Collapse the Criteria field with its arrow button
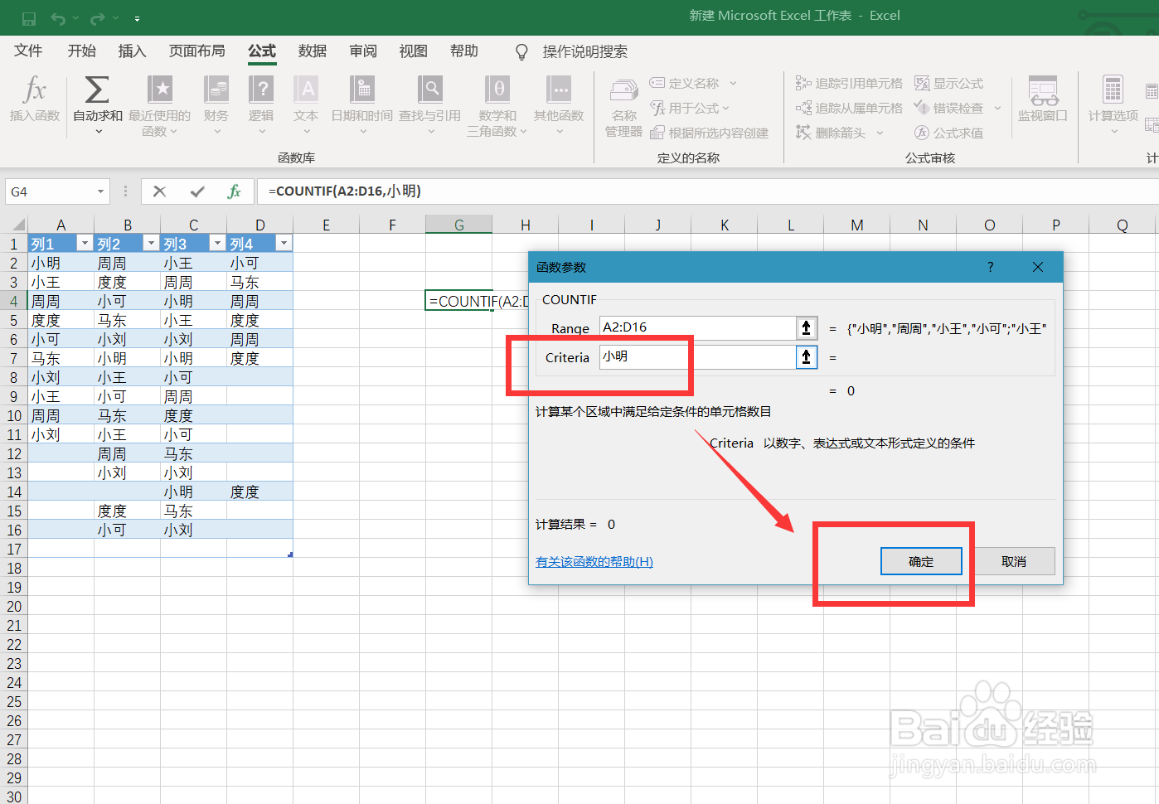The image size is (1159, 804). pos(806,357)
